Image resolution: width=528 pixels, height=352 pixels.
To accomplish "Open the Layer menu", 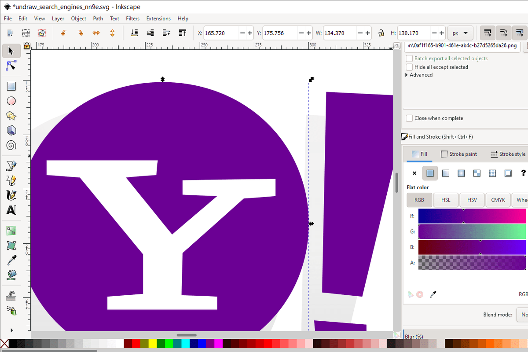I will tap(58, 18).
